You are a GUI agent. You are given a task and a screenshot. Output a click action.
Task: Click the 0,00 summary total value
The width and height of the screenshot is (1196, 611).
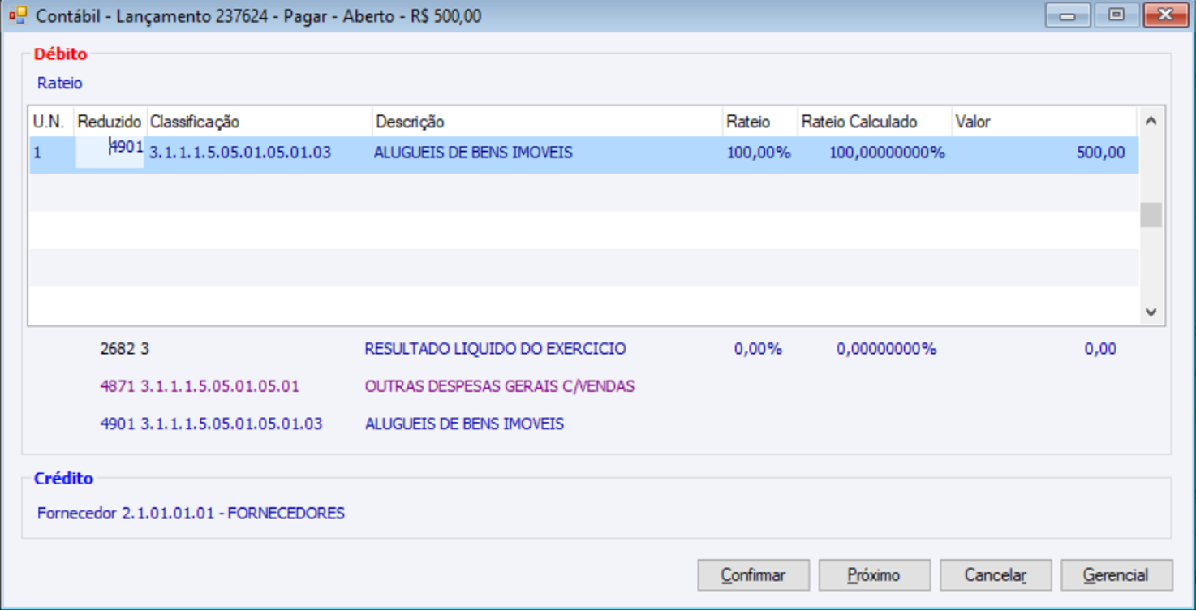tap(1100, 349)
